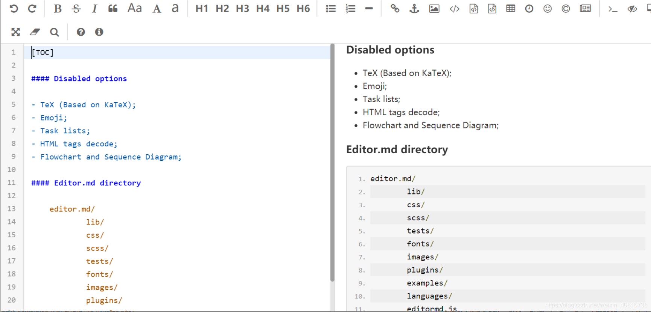
Task: Click the Redo icon
Action: [x=32, y=8]
